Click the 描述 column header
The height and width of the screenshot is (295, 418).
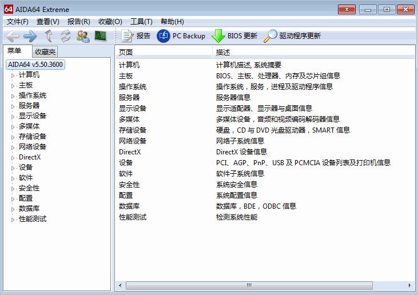point(313,52)
